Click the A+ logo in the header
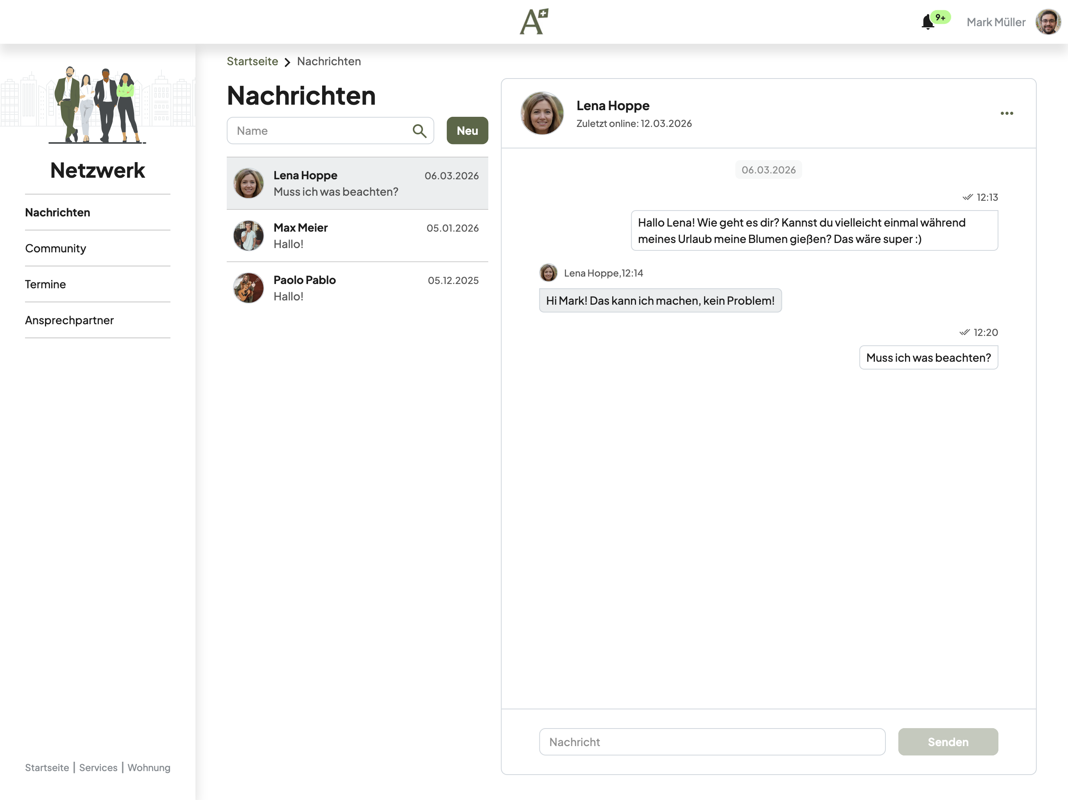The height and width of the screenshot is (800, 1068). (534, 22)
